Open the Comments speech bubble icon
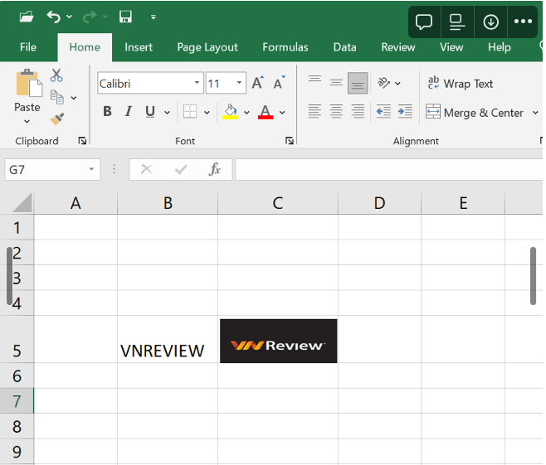The image size is (546, 465). pyautogui.click(x=424, y=21)
